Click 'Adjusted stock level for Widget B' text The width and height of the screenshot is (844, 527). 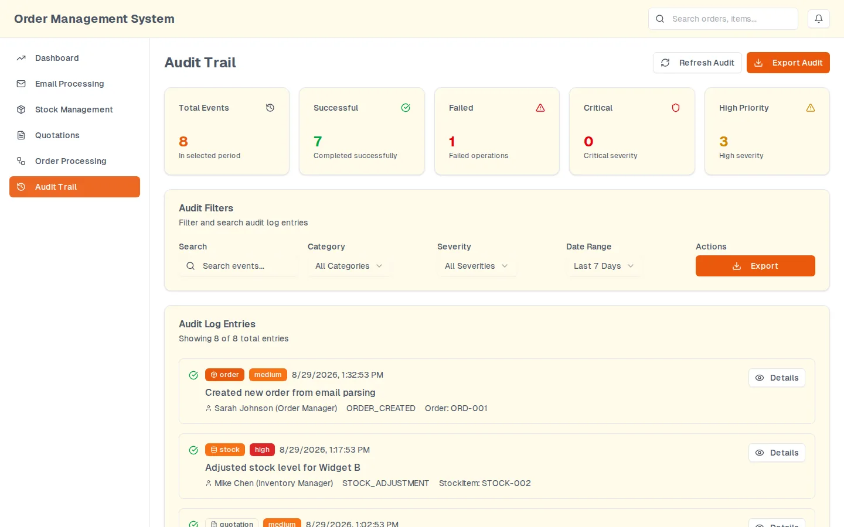point(283,467)
